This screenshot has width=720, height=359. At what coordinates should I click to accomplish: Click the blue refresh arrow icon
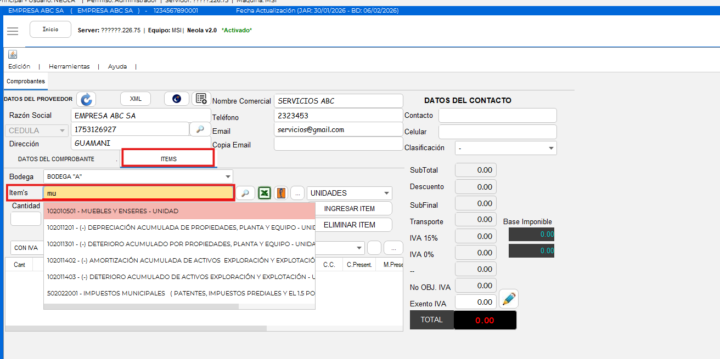(86, 99)
